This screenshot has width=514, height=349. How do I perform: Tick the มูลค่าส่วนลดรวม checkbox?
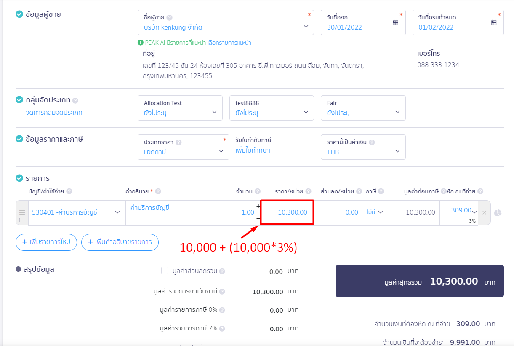(x=165, y=271)
